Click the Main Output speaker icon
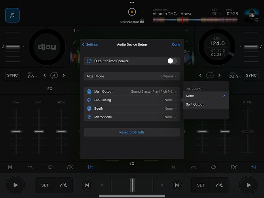Image resolution: width=264 pixels, height=198 pixels. (x=89, y=91)
